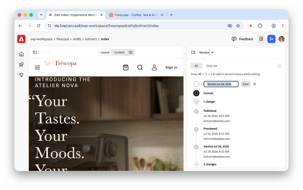Add a new version with plus icon
This screenshot has height=190, width=303.
pyautogui.click(x=279, y=66)
